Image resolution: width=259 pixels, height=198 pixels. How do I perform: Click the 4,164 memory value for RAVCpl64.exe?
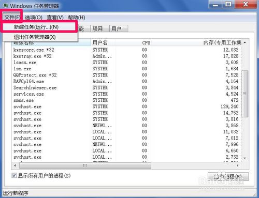(232, 81)
